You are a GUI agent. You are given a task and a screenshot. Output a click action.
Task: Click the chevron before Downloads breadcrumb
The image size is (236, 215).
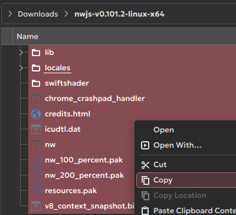point(10,14)
